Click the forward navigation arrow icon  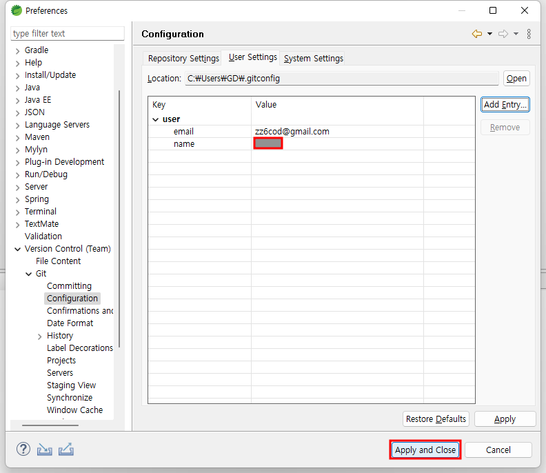click(x=503, y=34)
